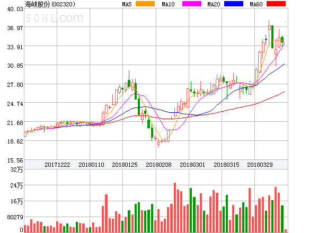Image resolution: width=318 pixels, height=233 pixels.
Task: Click the blue MA20 legend swatch
Action: pyautogui.click(x=234, y=4)
